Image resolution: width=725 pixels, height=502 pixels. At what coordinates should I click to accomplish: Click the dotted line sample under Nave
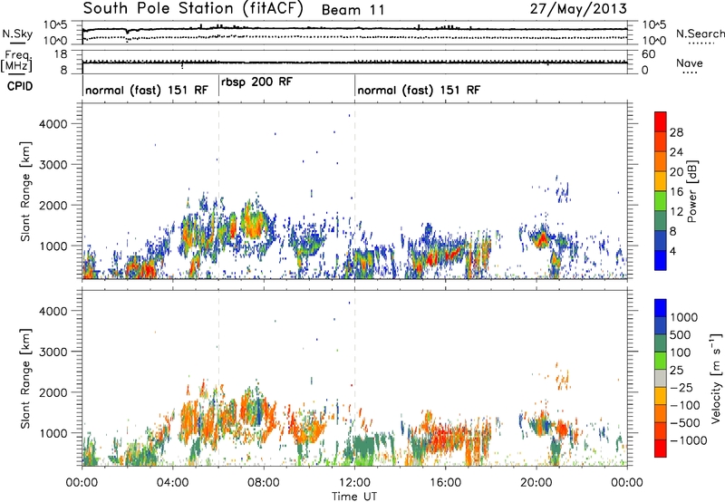point(690,73)
